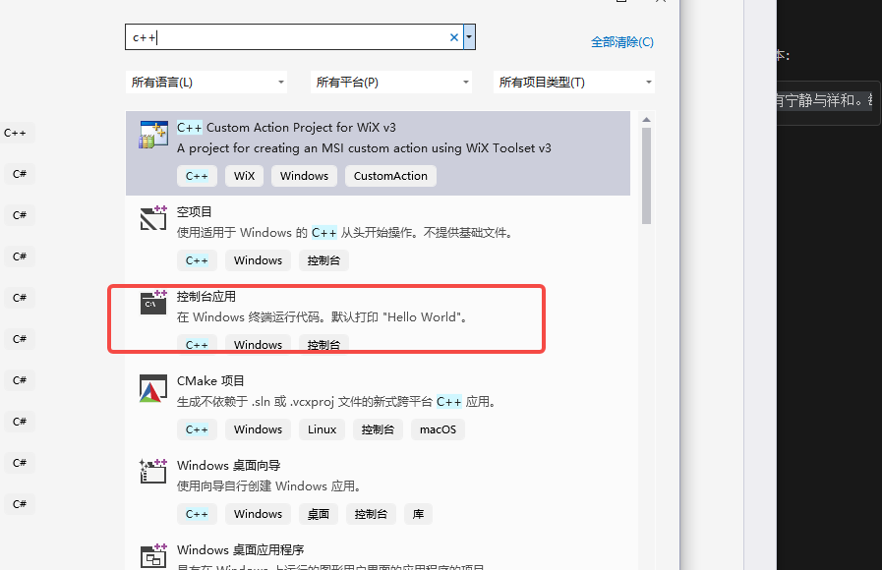
Task: Click the 控制台 tag under CMake 项目
Action: [378, 429]
